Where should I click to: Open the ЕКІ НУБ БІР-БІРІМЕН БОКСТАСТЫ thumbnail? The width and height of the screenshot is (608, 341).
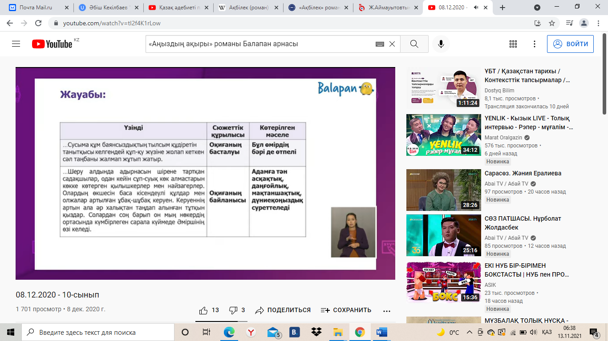(444, 282)
